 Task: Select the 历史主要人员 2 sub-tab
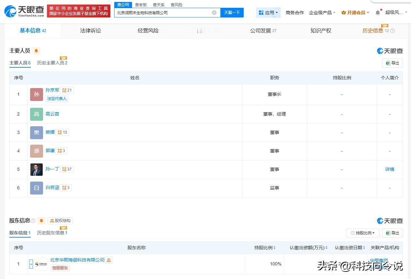[x=52, y=63]
